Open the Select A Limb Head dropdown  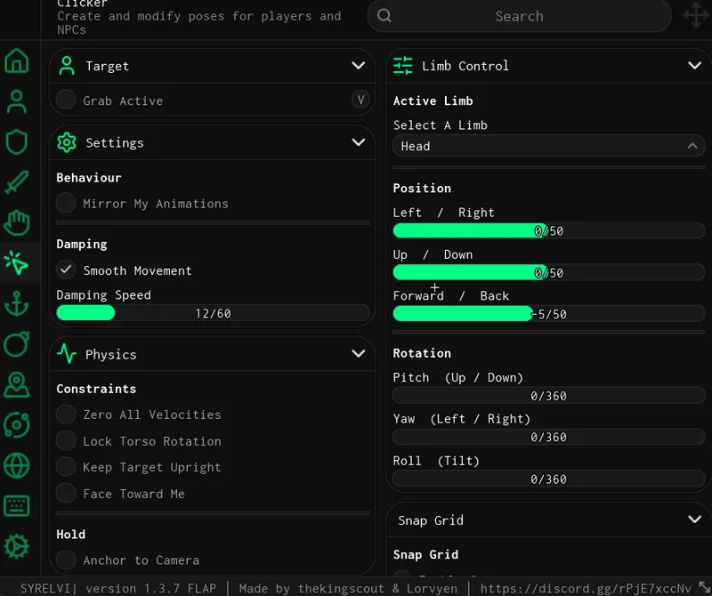click(548, 146)
